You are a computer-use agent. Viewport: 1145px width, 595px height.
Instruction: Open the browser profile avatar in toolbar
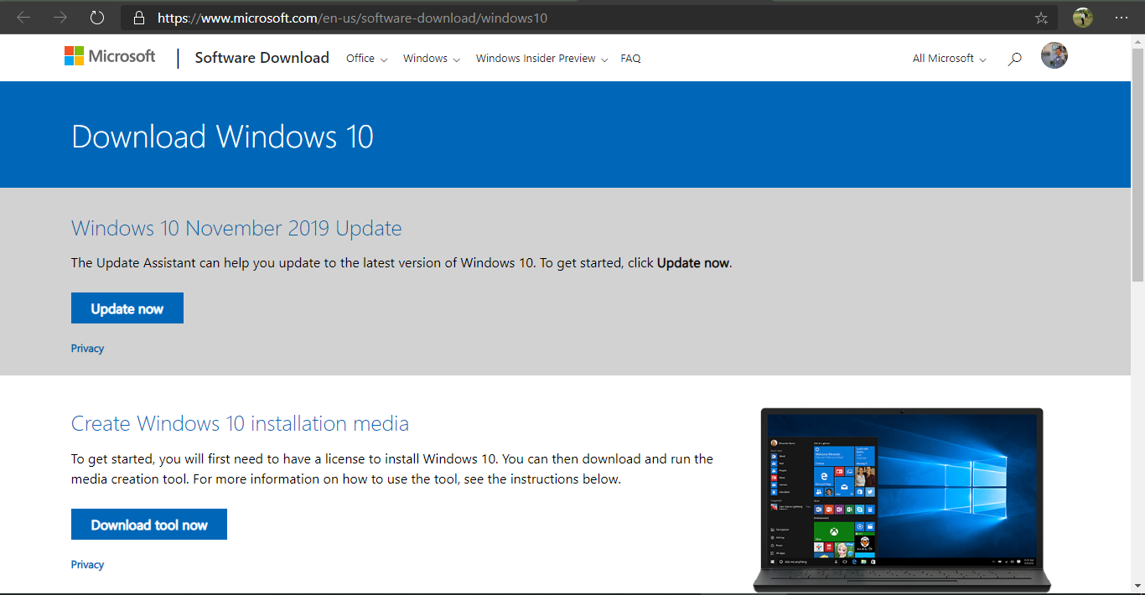point(1083,18)
